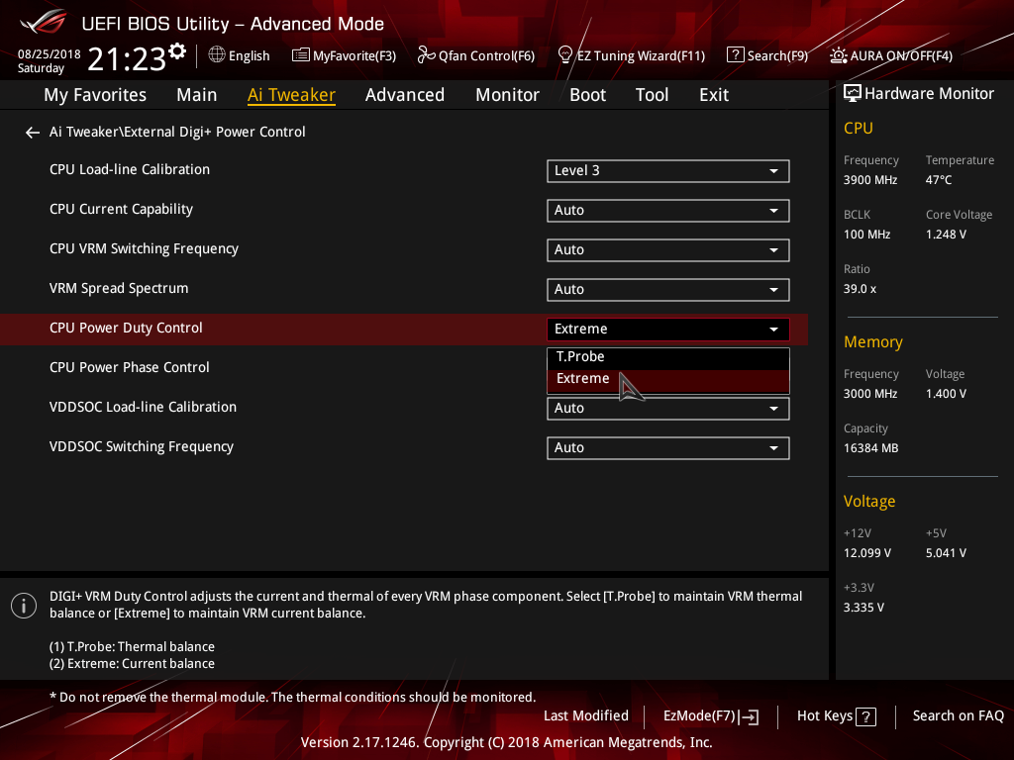
Task: Switch to the Main tab
Action: click(x=197, y=95)
